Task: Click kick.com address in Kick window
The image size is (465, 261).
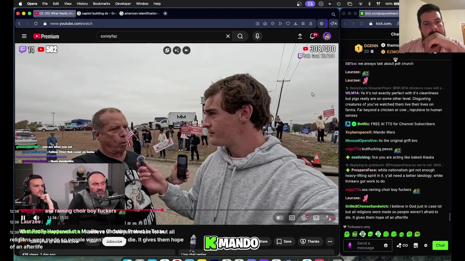Action: (384, 24)
